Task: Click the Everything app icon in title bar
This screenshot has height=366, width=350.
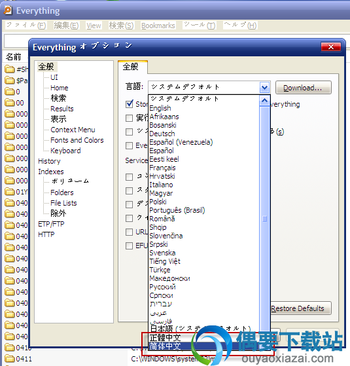Action: (8, 10)
